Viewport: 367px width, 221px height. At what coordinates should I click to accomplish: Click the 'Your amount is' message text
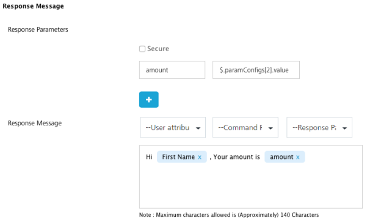236,157
